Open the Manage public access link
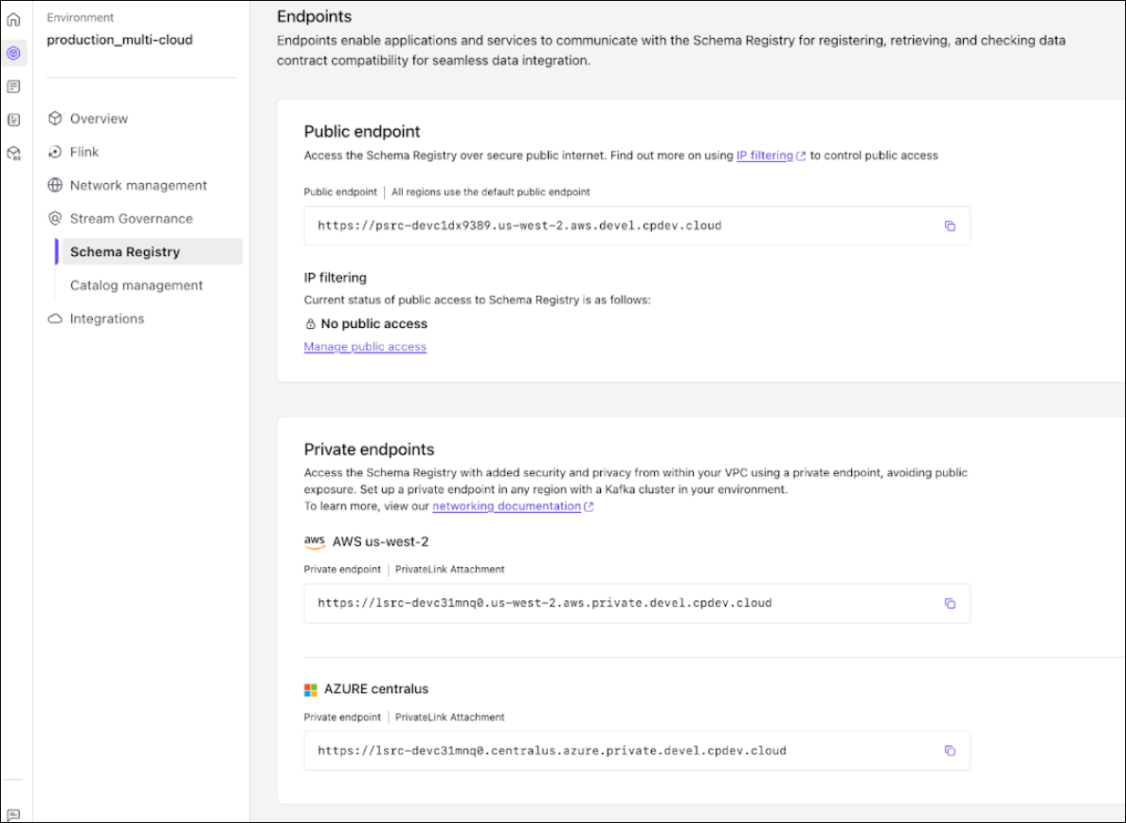The width and height of the screenshot is (1126, 823). 365,346
